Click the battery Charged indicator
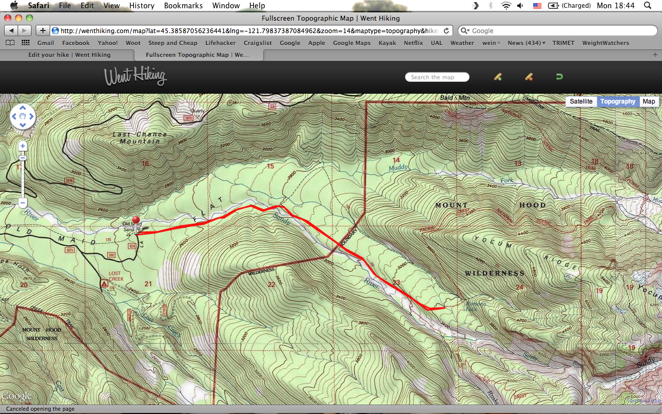This screenshot has height=414, width=662. 569,6
